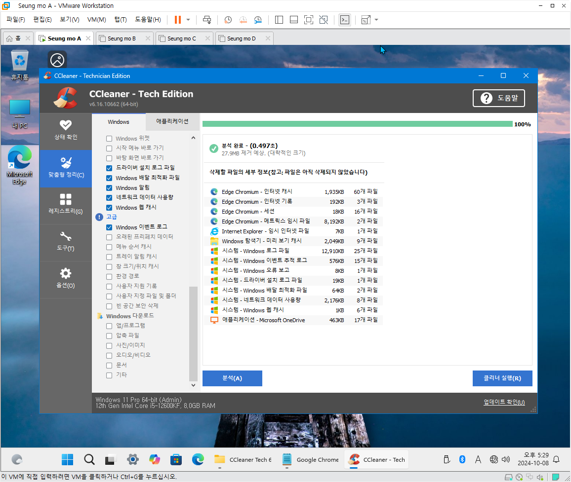
Task: Open Copilot from the taskbar
Action: click(x=155, y=459)
